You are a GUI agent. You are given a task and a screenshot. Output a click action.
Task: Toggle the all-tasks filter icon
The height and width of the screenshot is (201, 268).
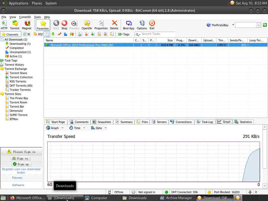[47, 34]
